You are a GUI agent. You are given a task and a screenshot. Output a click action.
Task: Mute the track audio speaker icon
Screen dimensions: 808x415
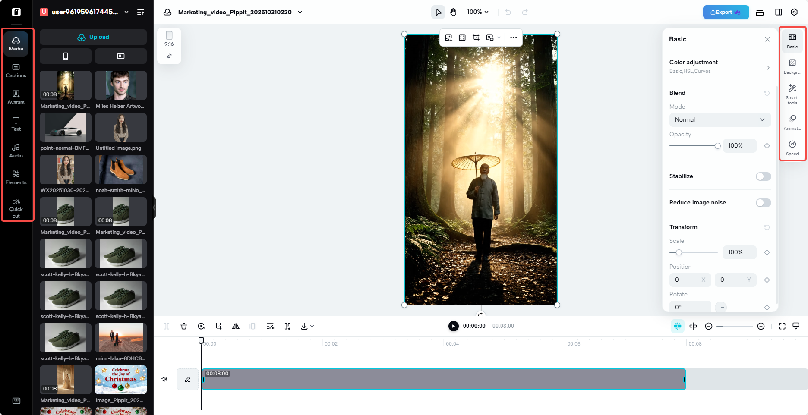[x=164, y=379]
